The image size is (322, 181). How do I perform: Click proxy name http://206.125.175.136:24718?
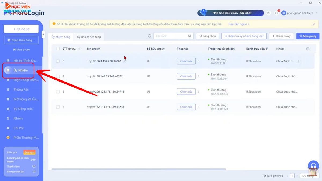pos(105,92)
